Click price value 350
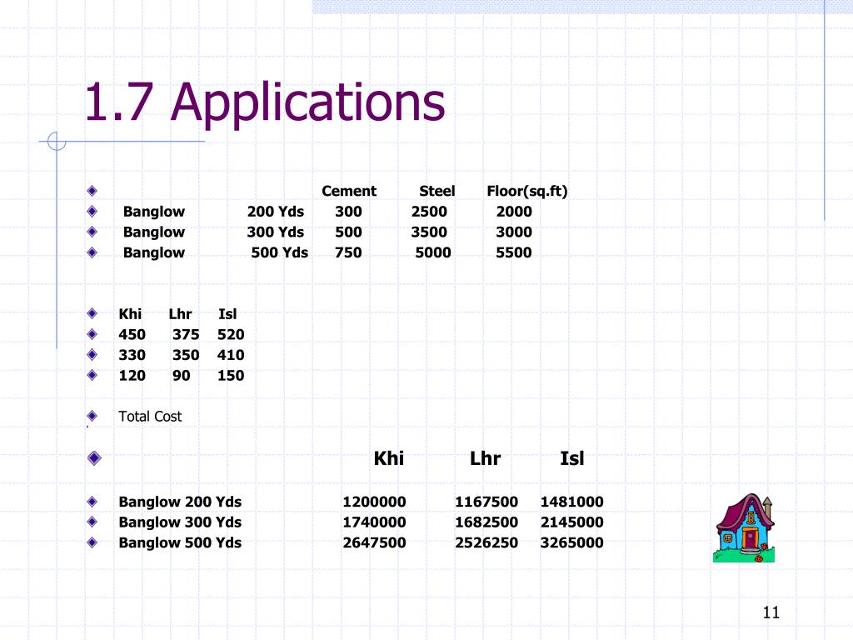This screenshot has width=853, height=640. coord(186,355)
